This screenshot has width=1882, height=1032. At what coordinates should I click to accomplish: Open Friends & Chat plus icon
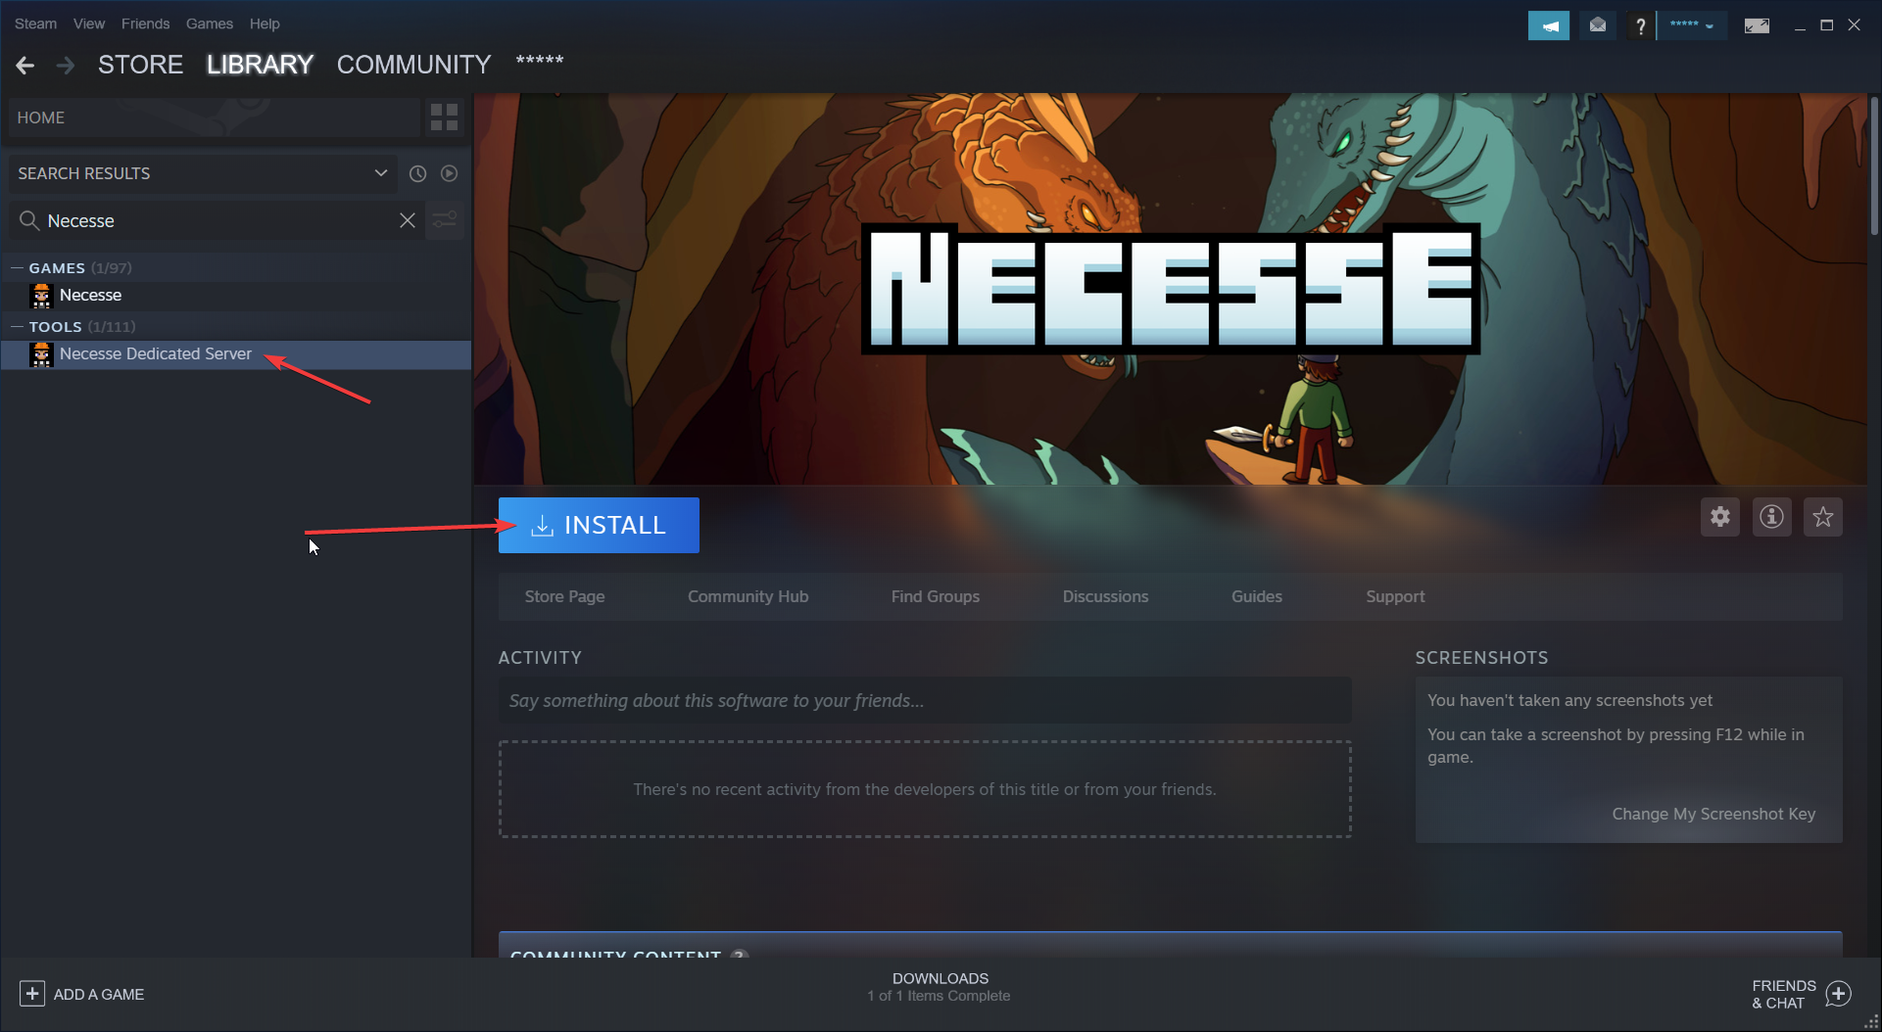[x=1839, y=994]
